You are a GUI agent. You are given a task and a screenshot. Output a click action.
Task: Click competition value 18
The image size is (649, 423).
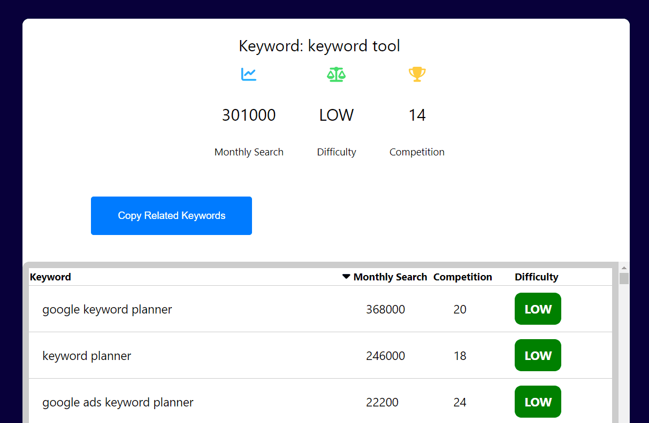click(460, 356)
